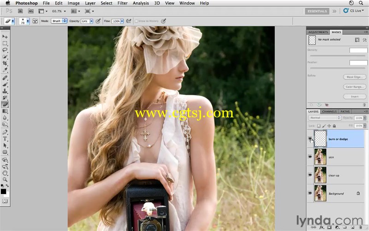Open the layer blend mode dropdown
Screen dimensions: 369x231
(325, 118)
